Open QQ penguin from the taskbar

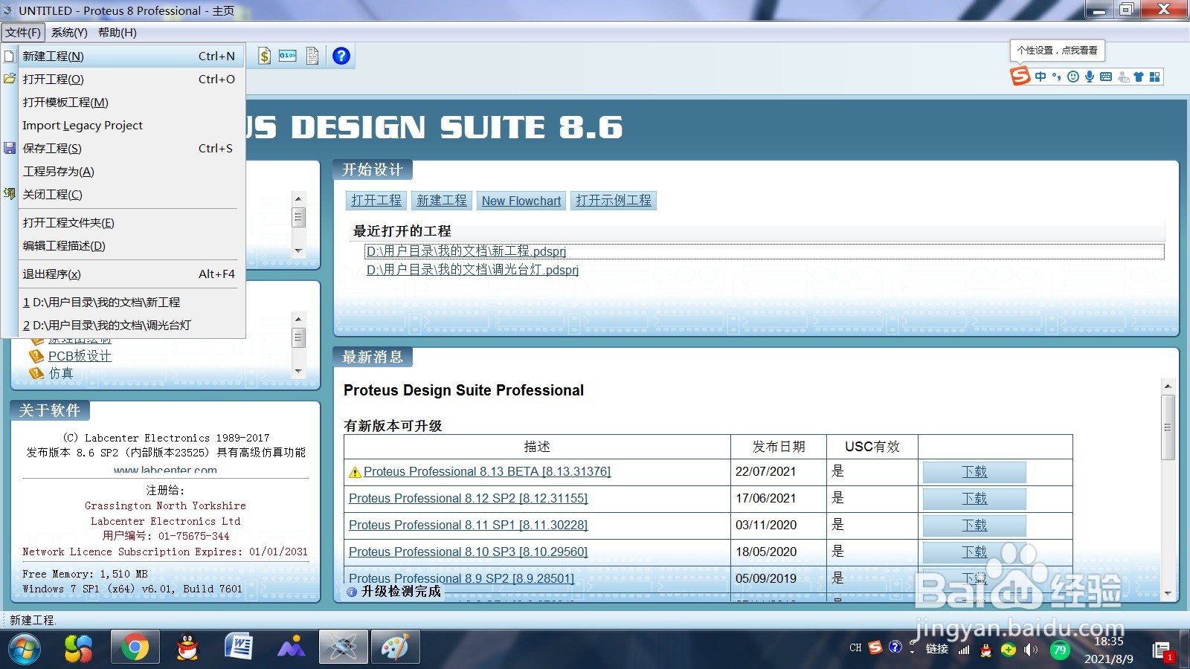(x=187, y=648)
